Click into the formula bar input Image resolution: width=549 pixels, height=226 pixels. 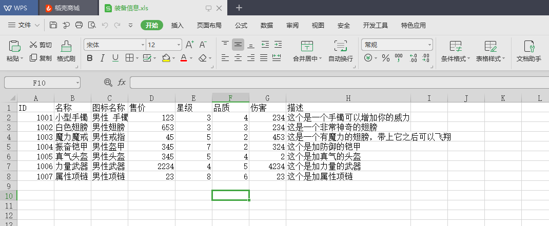pos(339,83)
